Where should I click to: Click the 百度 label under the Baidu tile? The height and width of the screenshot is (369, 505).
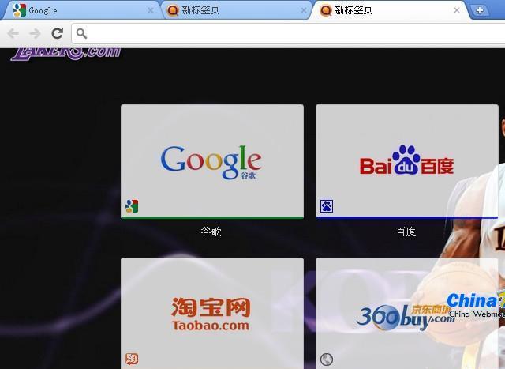tap(406, 232)
